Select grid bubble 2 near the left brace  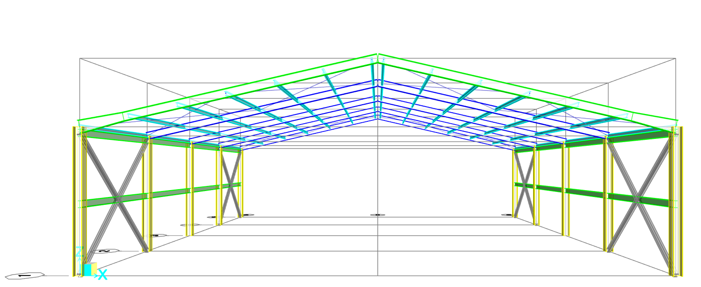(105, 251)
